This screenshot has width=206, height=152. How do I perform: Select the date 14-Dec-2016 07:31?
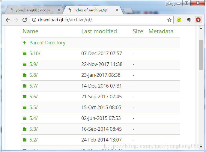click(x=101, y=86)
